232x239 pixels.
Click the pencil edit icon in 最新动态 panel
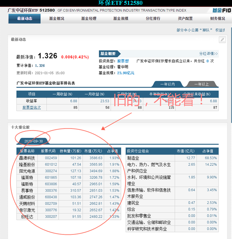pos(222,40)
